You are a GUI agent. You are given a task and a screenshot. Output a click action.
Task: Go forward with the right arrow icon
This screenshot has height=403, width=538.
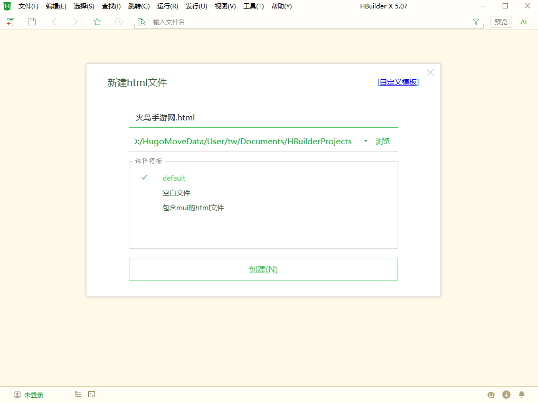75,22
